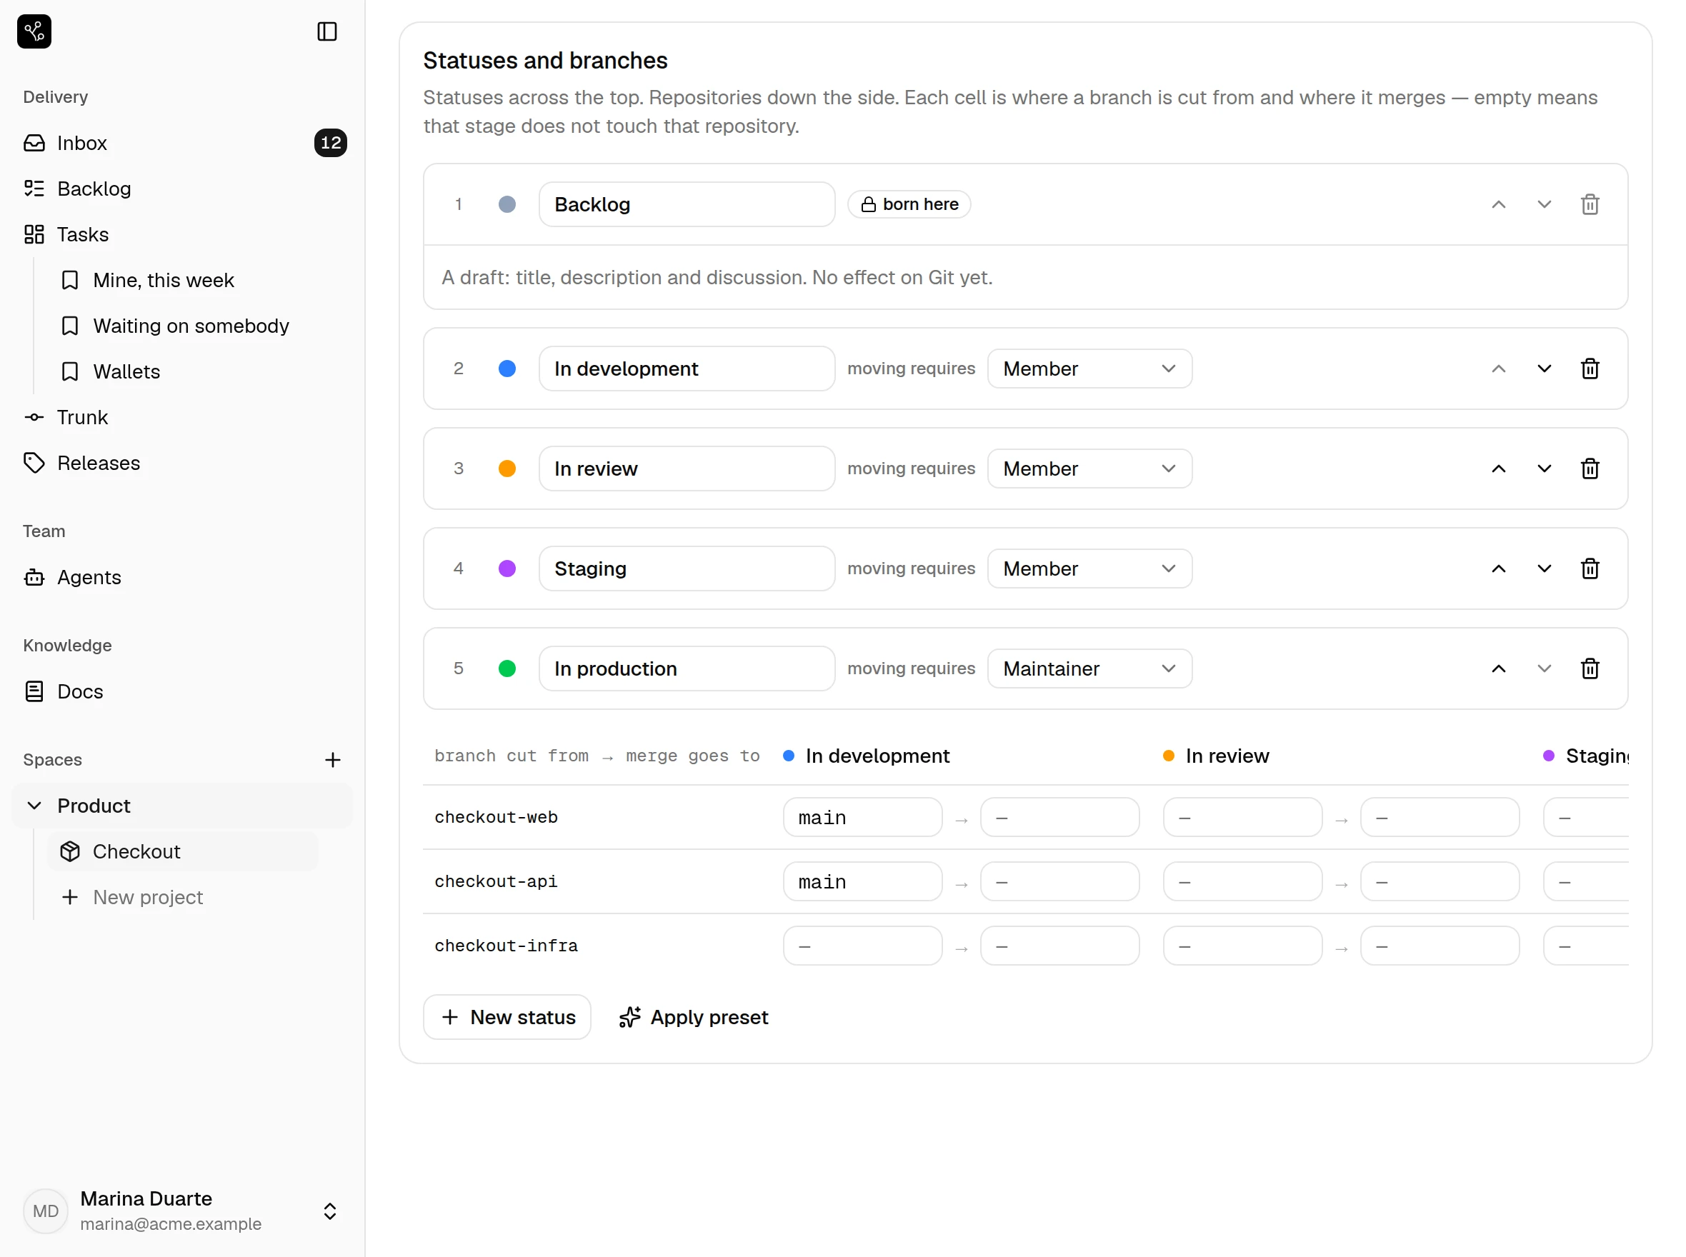Open Maintainer dropdown for In production
This screenshot has width=1686, height=1257.
pyautogui.click(x=1089, y=668)
